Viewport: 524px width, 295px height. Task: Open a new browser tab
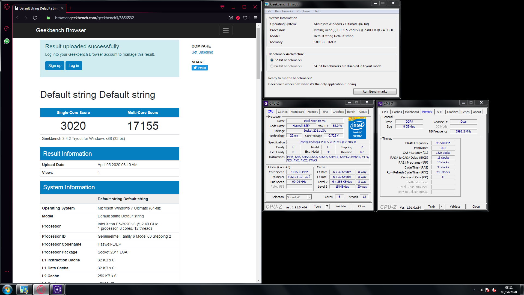70,8
